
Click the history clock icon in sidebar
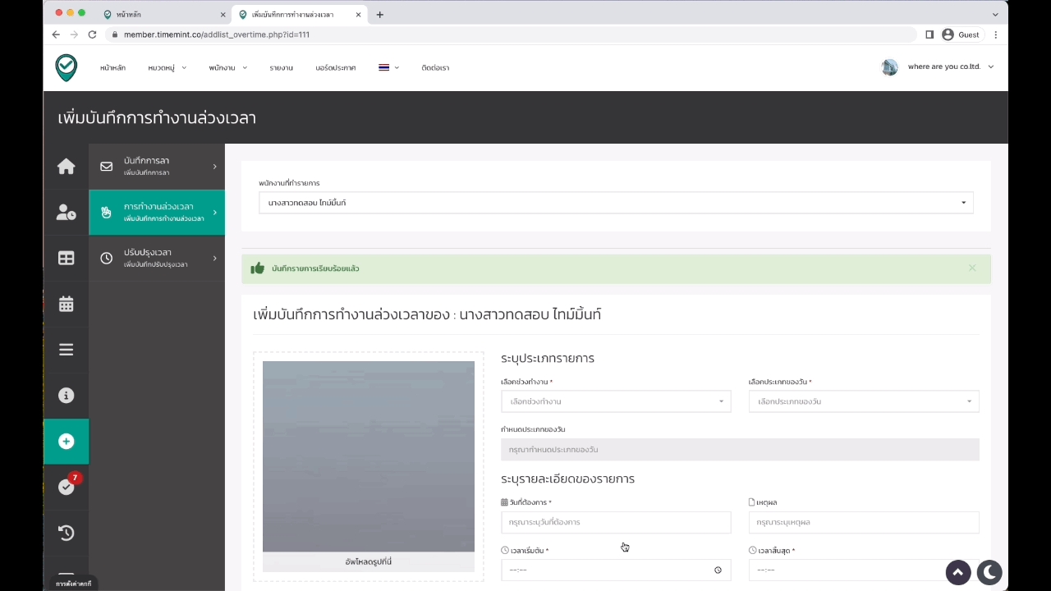click(x=66, y=533)
